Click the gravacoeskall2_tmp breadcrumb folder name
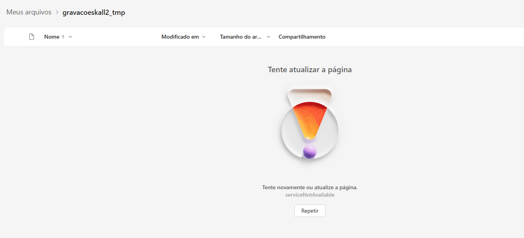Image resolution: width=524 pixels, height=238 pixels. coord(94,12)
